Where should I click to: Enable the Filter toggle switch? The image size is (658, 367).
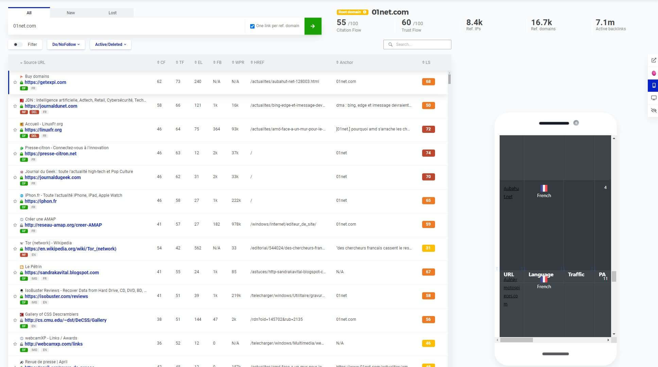pos(17,44)
